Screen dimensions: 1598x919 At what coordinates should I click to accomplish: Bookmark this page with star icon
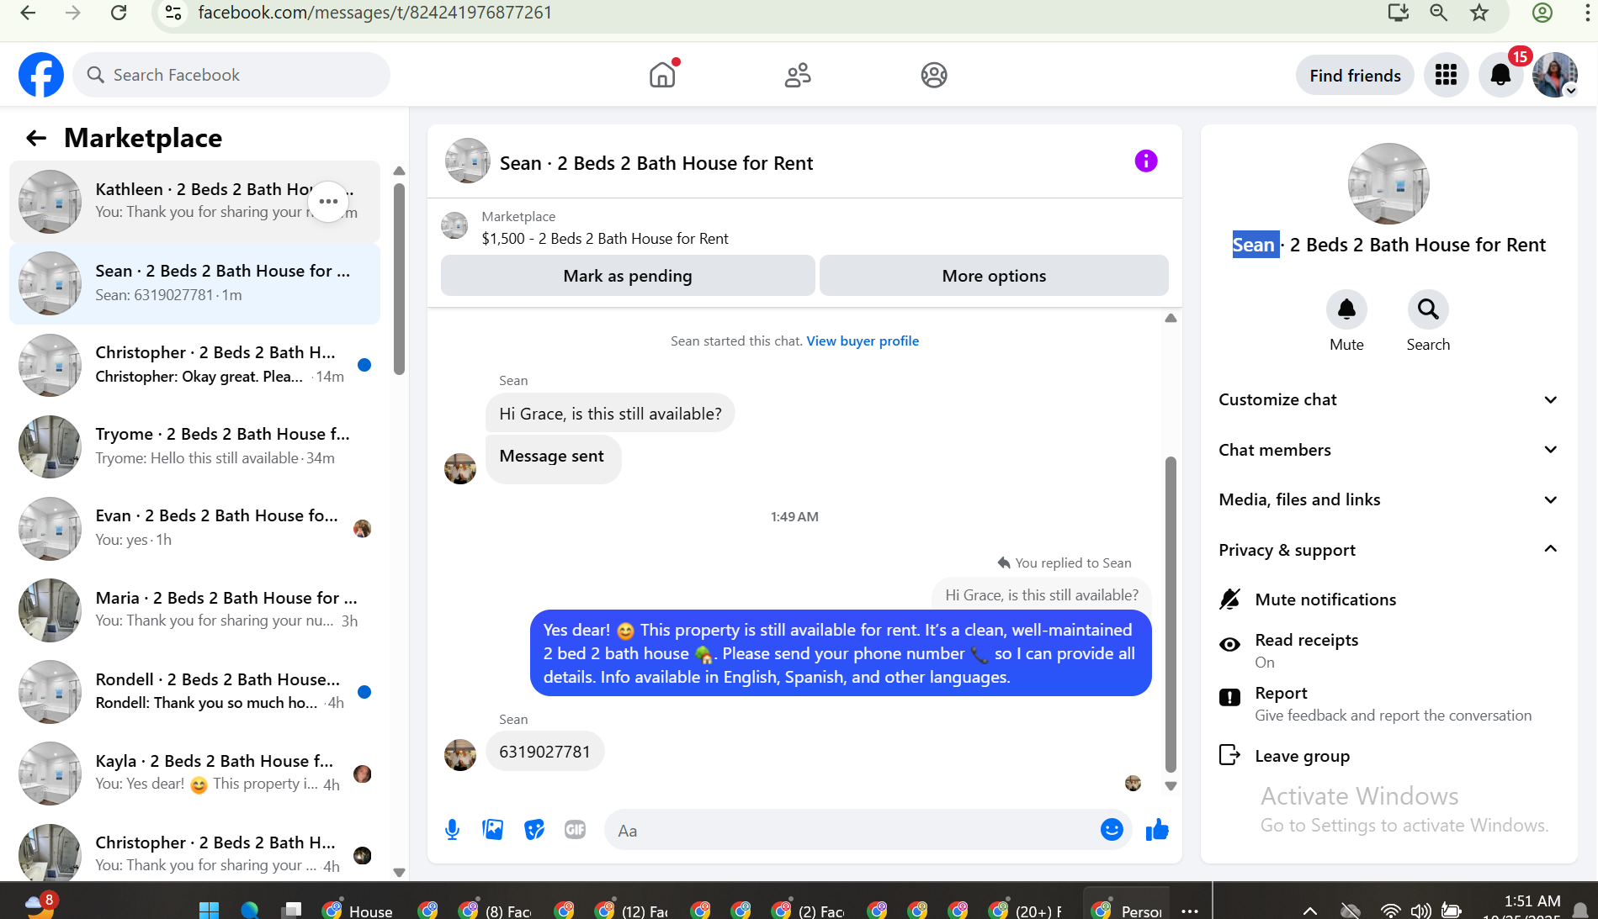tap(1479, 13)
